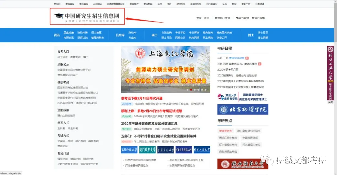The width and height of the screenshot is (337, 175).
Task: Click the red 新 badge beside 查询初试成绩
Action: click(247, 58)
